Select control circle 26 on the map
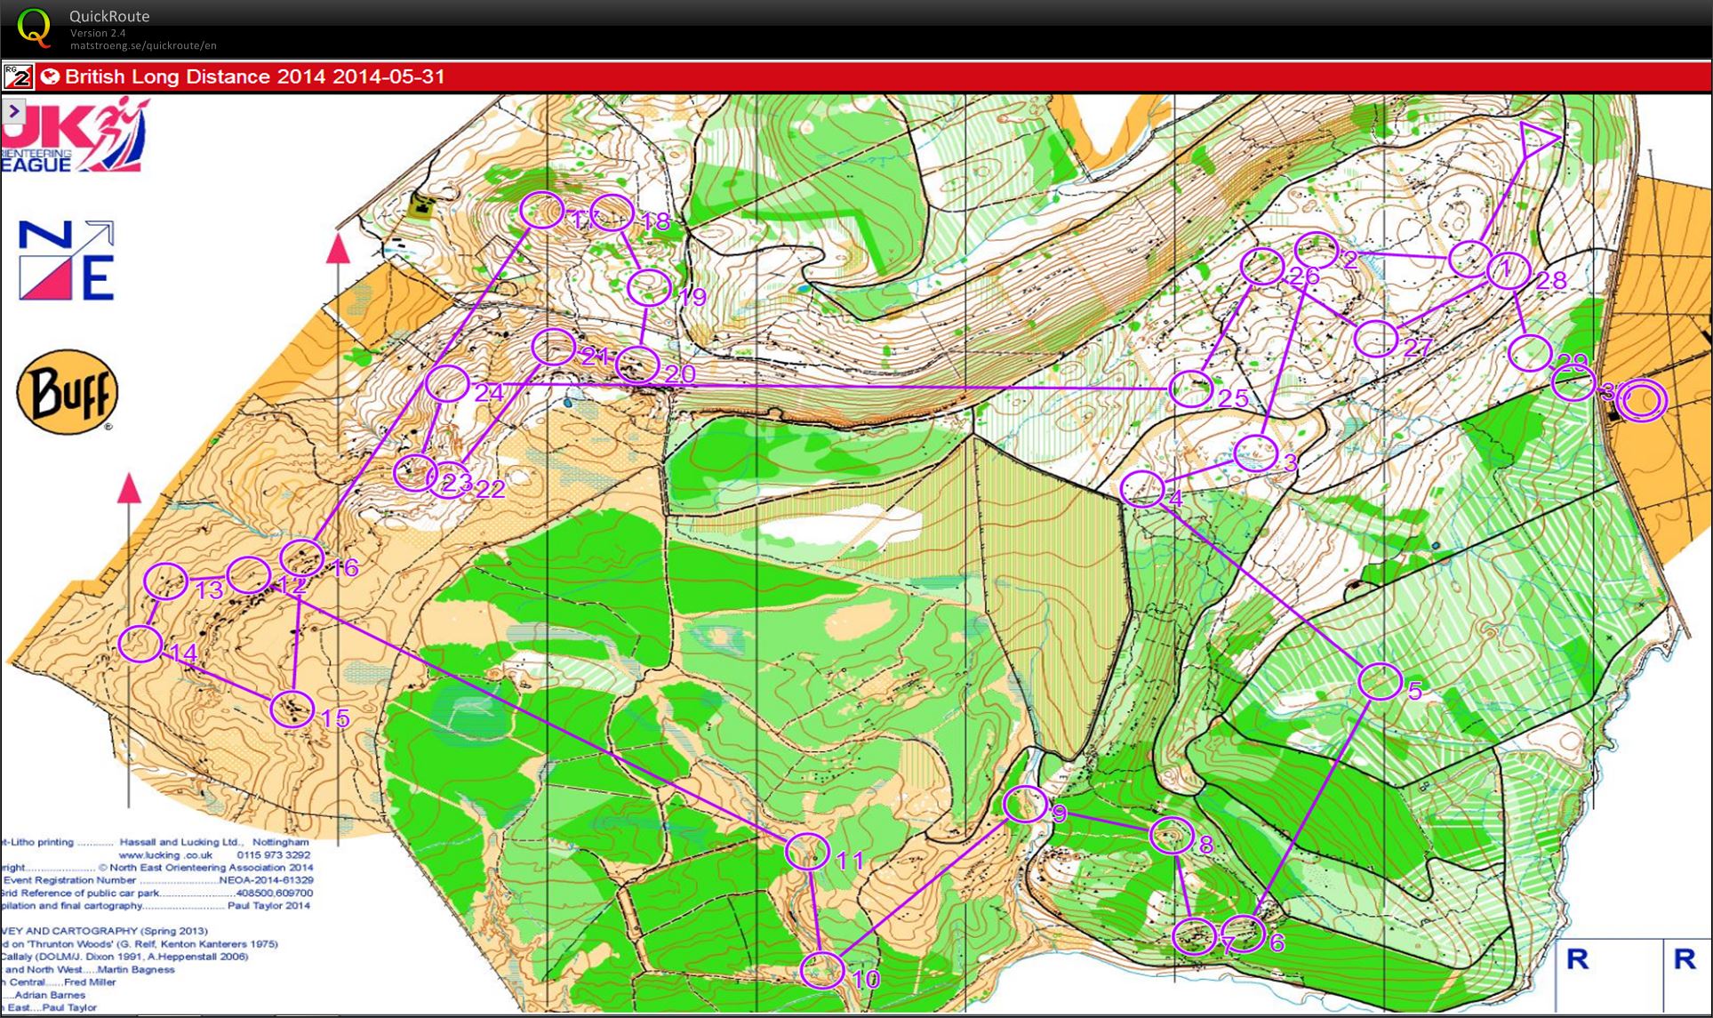The height and width of the screenshot is (1018, 1713). point(1261,267)
